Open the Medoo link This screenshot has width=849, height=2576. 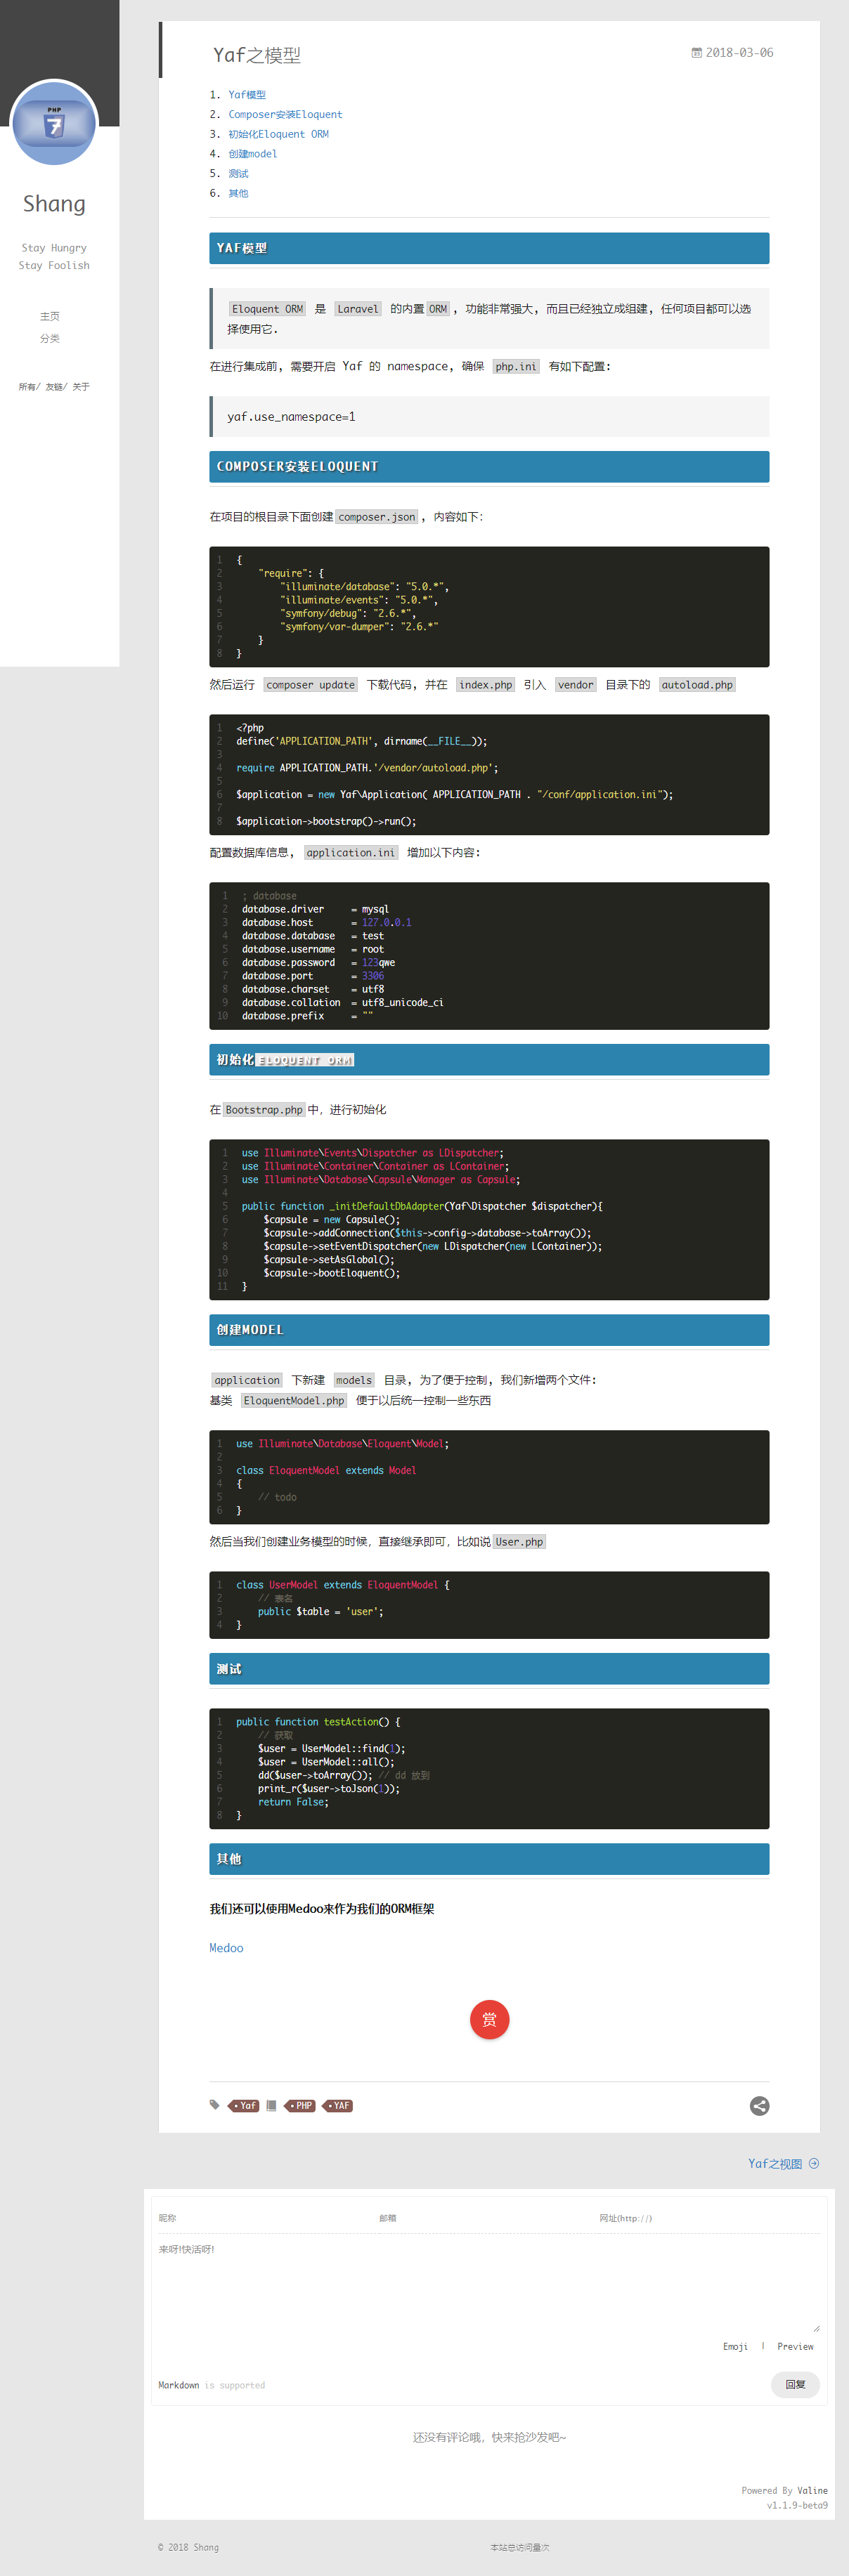pos(226,1948)
